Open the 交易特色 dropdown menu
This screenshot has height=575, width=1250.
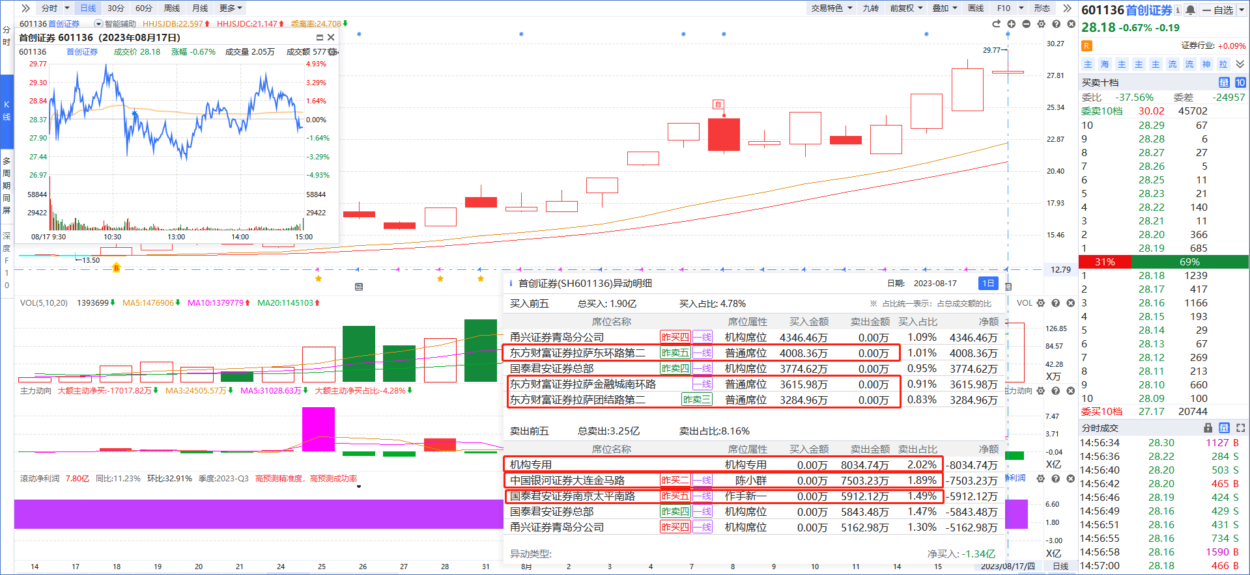(832, 8)
